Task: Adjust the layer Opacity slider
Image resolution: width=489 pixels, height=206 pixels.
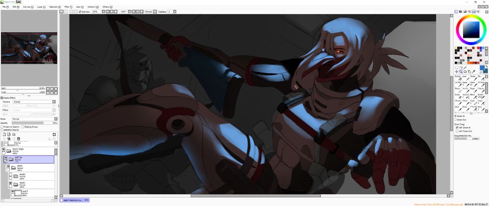Action: coord(34,123)
